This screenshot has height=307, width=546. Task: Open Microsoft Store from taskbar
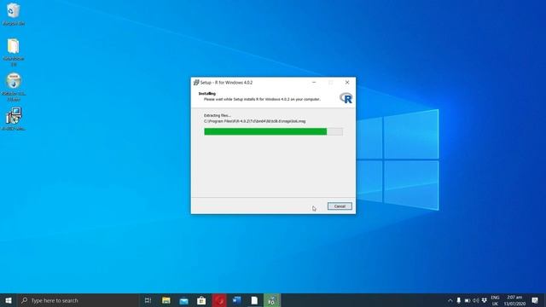tap(201, 300)
